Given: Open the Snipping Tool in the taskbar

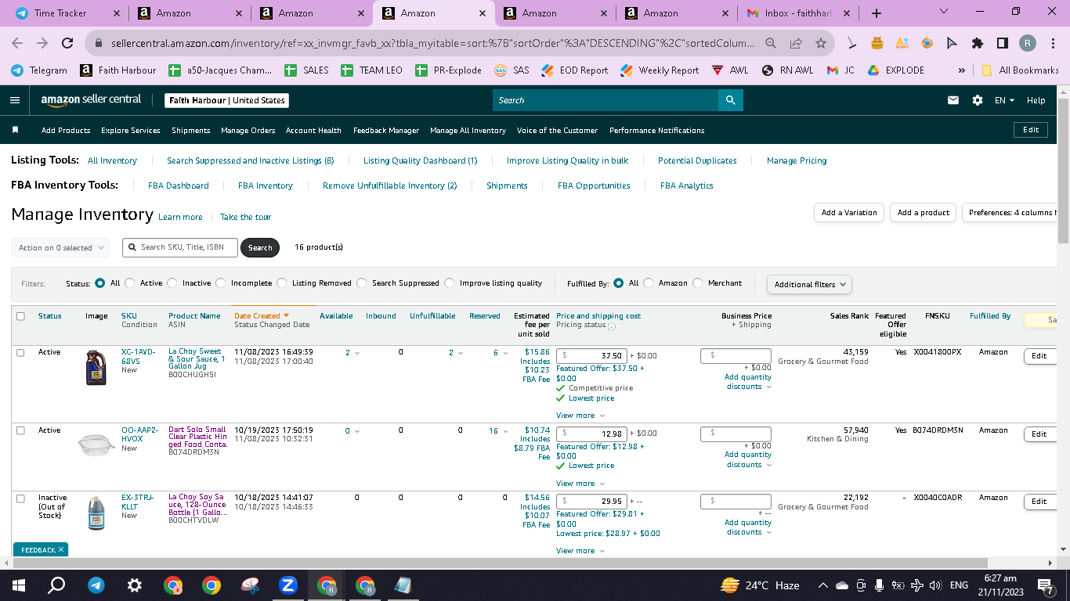Looking at the screenshot, I should [250, 585].
